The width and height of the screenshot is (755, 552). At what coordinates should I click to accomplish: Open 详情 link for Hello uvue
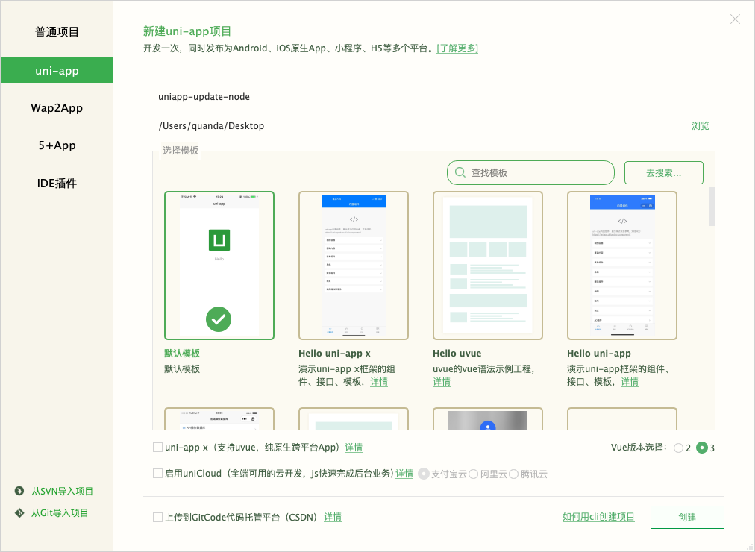pyautogui.click(x=442, y=382)
